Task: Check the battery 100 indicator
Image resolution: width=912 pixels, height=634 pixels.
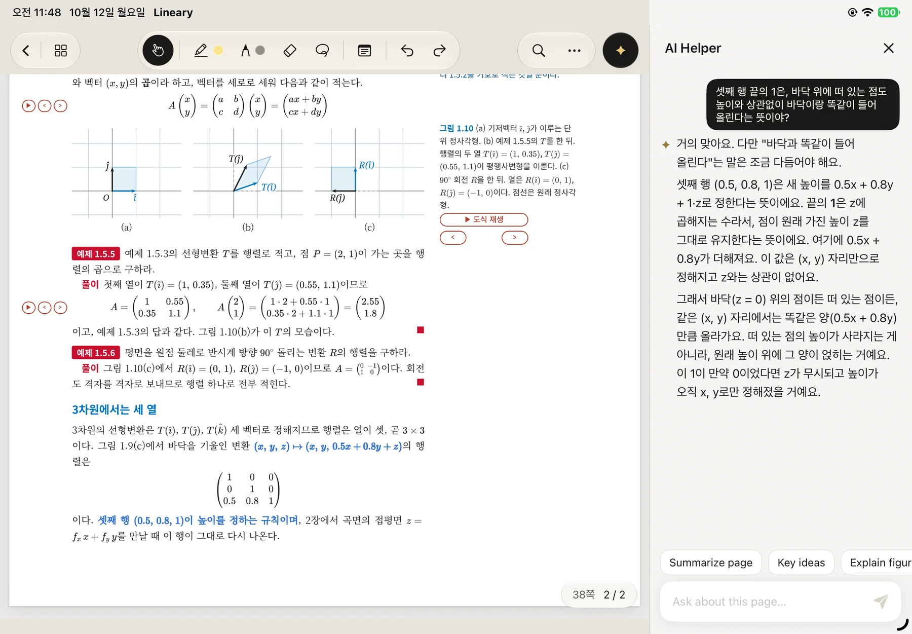Action: pos(888,12)
